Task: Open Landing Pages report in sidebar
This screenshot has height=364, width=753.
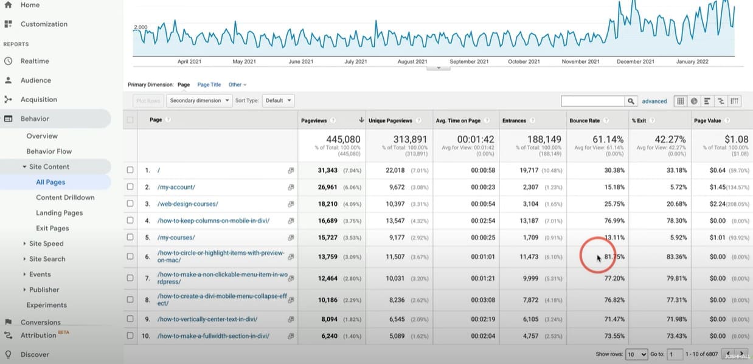Action: tap(59, 213)
